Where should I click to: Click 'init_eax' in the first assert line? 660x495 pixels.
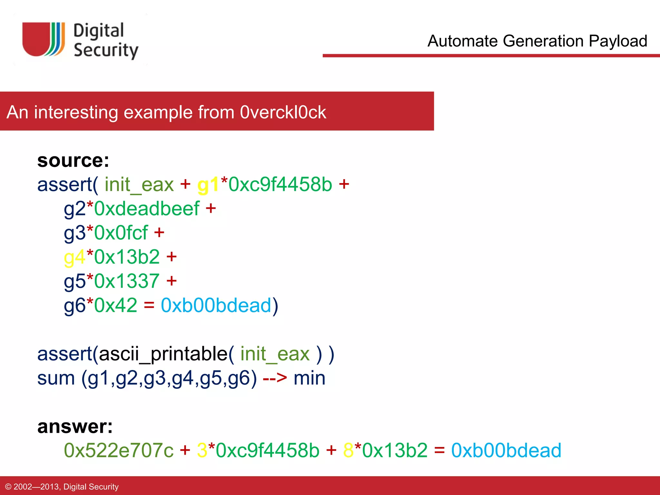pyautogui.click(x=139, y=185)
